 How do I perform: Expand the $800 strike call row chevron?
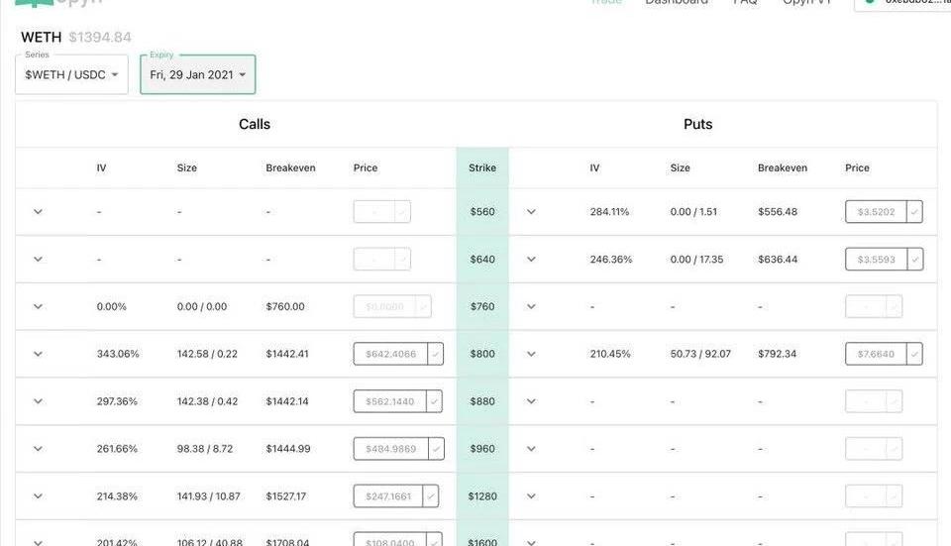(39, 354)
